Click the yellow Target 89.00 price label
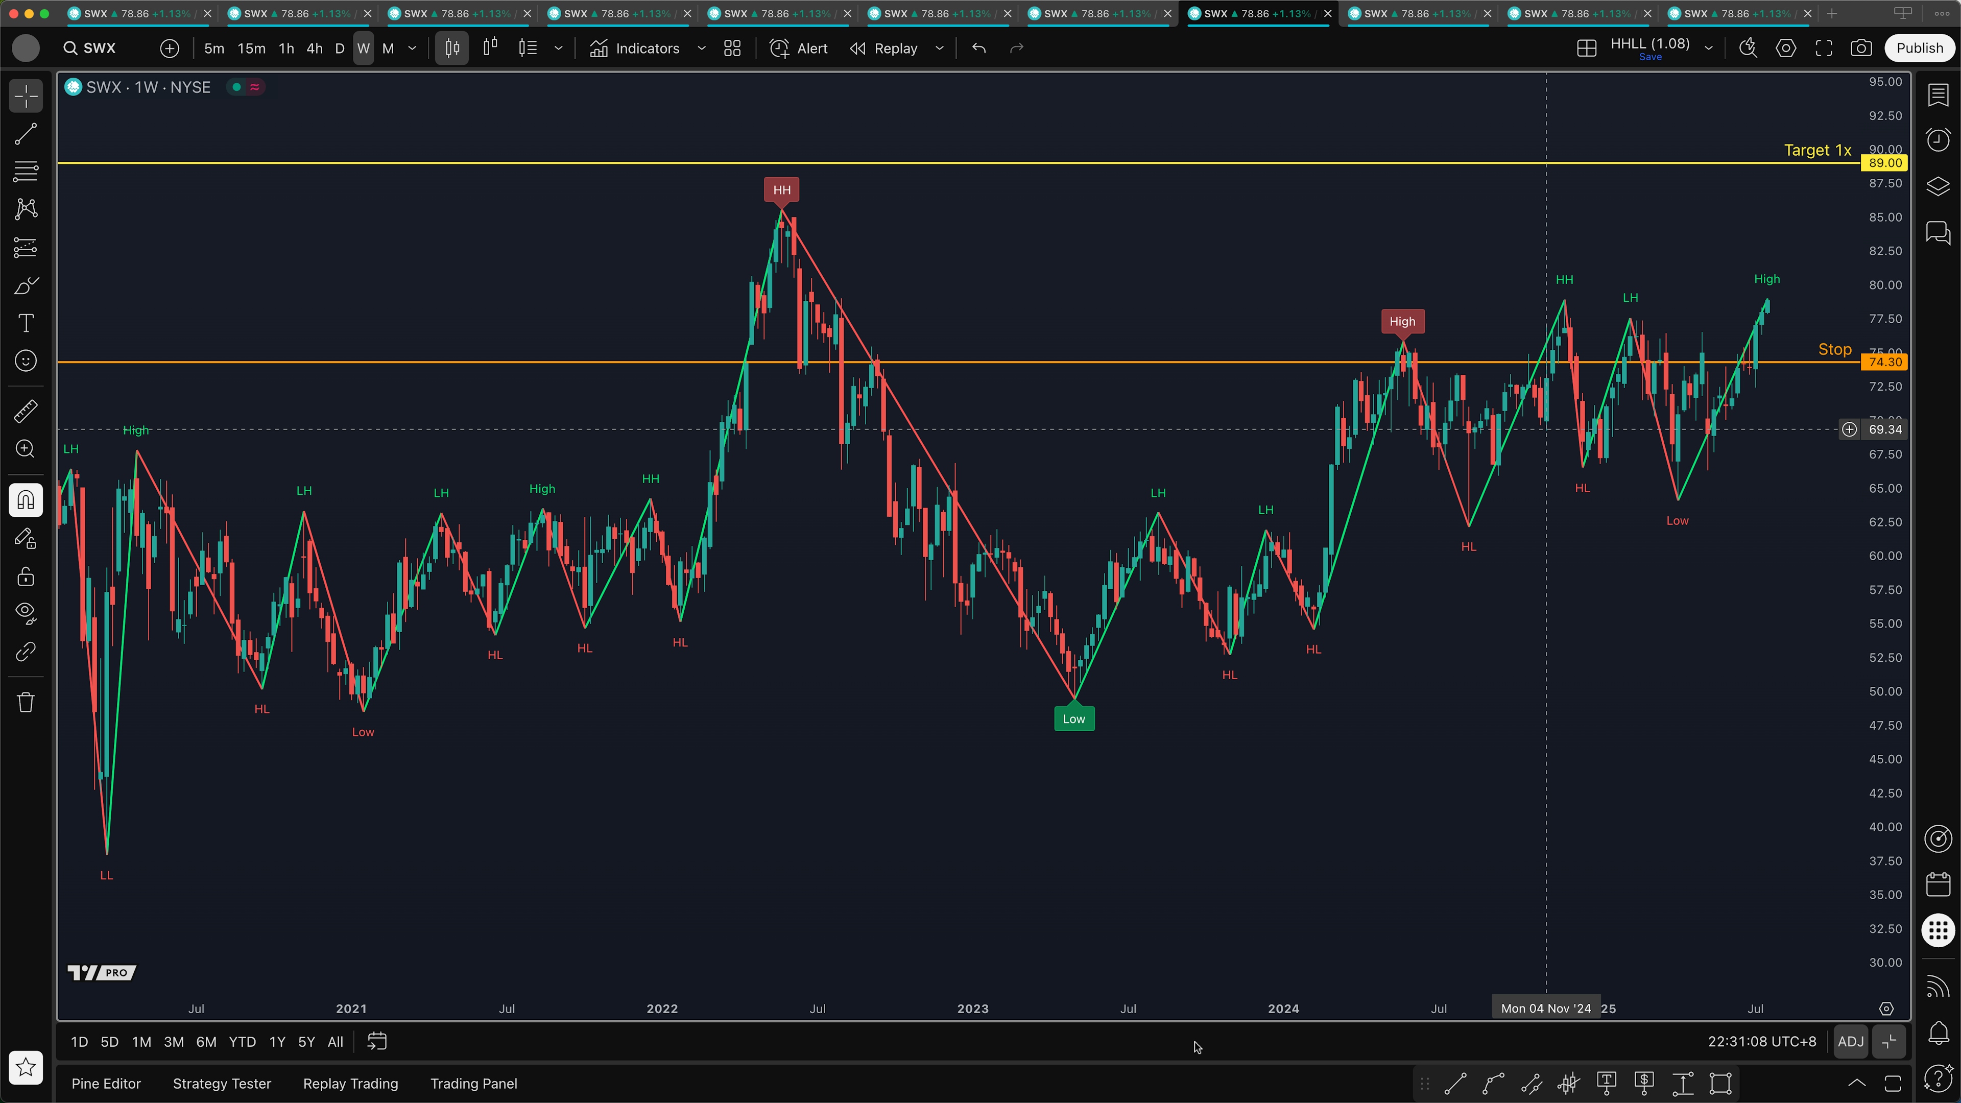Image resolution: width=1961 pixels, height=1103 pixels. point(1885,163)
